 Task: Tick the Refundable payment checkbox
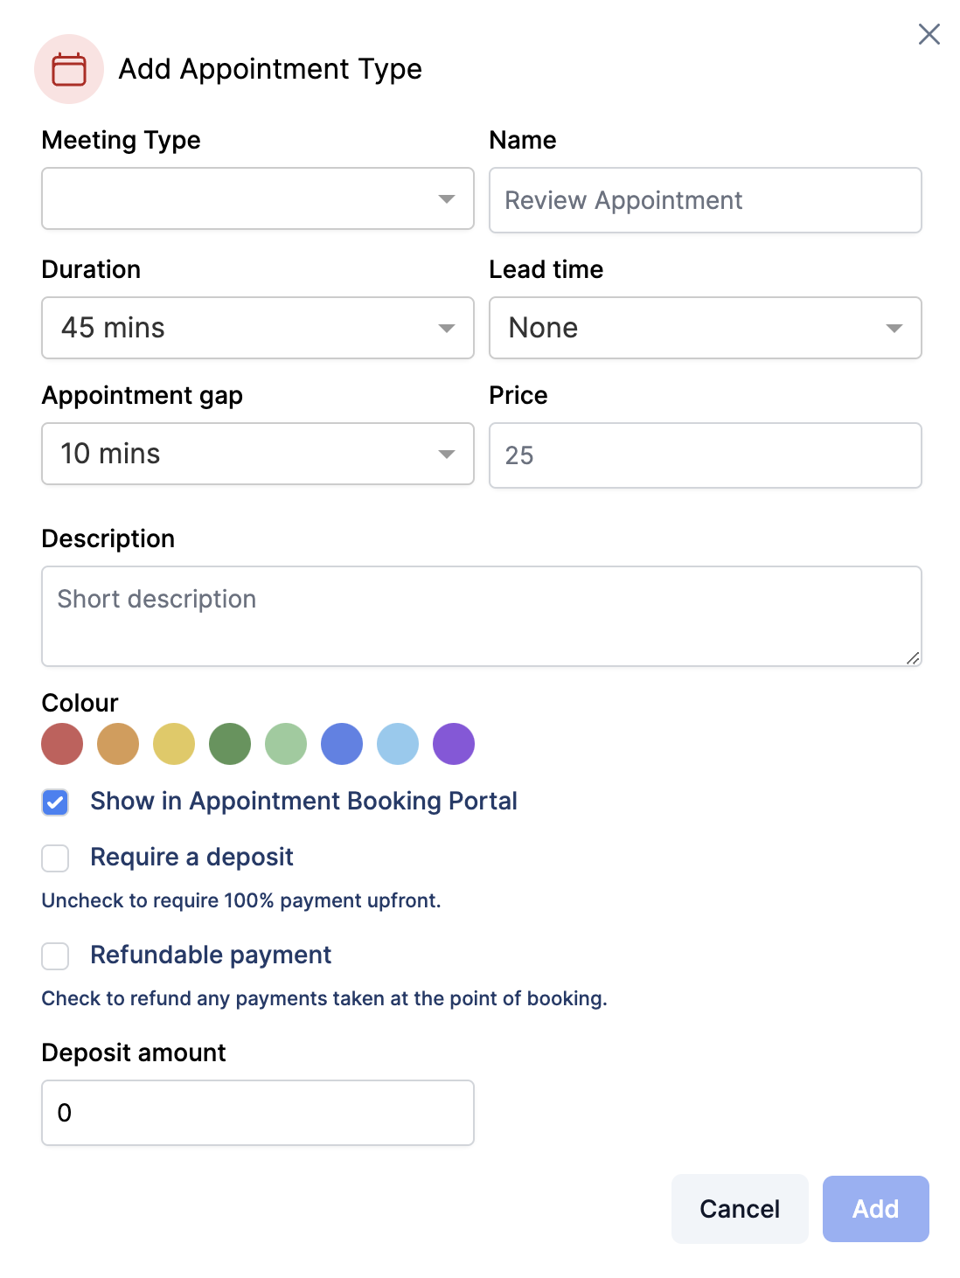55,955
